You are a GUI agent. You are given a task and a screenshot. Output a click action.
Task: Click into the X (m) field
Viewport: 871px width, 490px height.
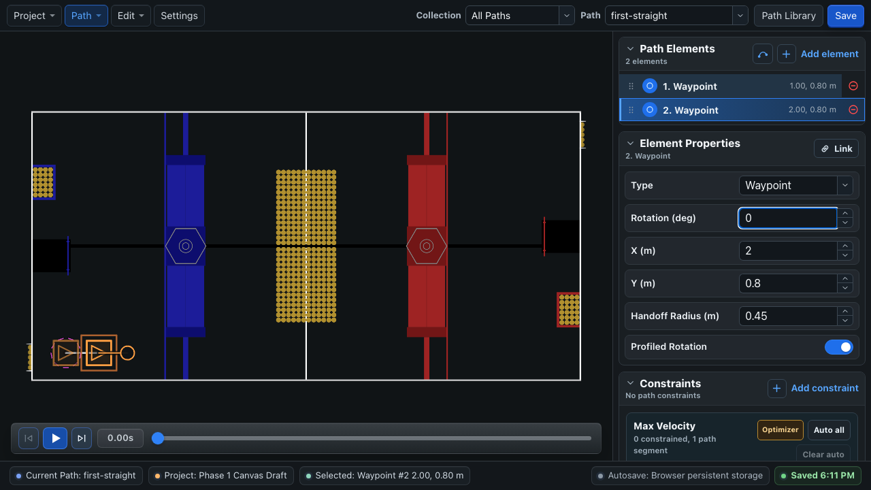[x=788, y=250]
